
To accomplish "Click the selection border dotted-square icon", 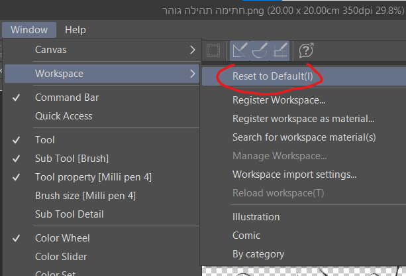I will [213, 50].
